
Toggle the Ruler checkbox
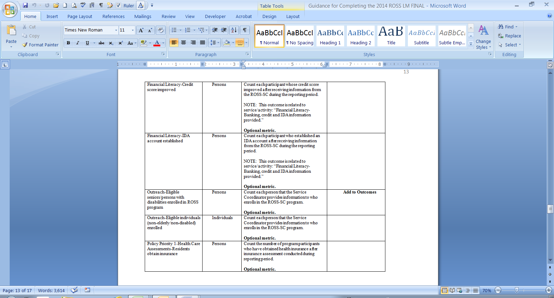click(118, 5)
